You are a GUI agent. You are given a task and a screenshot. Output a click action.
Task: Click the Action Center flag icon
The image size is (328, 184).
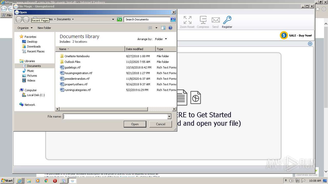pyautogui.click(x=304, y=181)
